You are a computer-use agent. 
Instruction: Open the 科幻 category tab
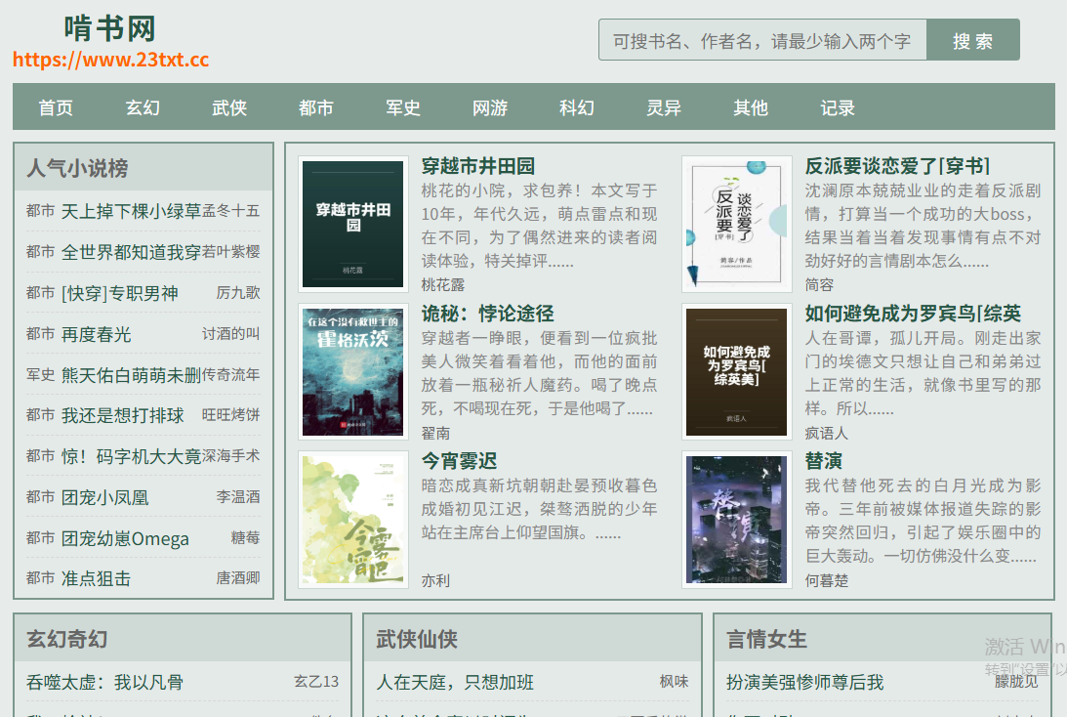coord(577,107)
